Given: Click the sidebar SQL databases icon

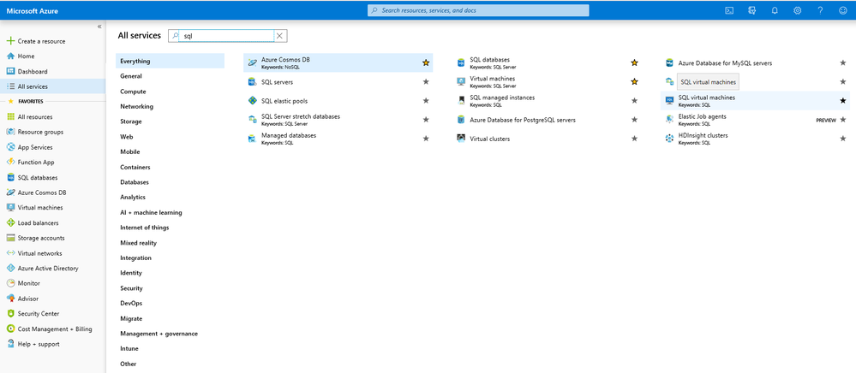Looking at the screenshot, I should [x=9, y=177].
